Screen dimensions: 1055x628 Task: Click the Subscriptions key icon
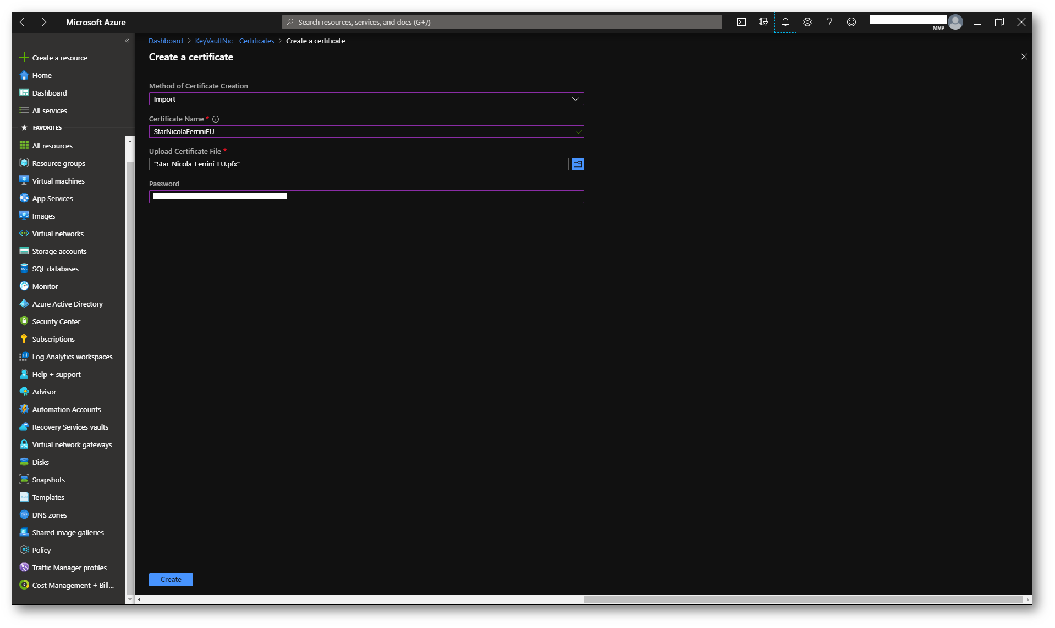coord(24,338)
